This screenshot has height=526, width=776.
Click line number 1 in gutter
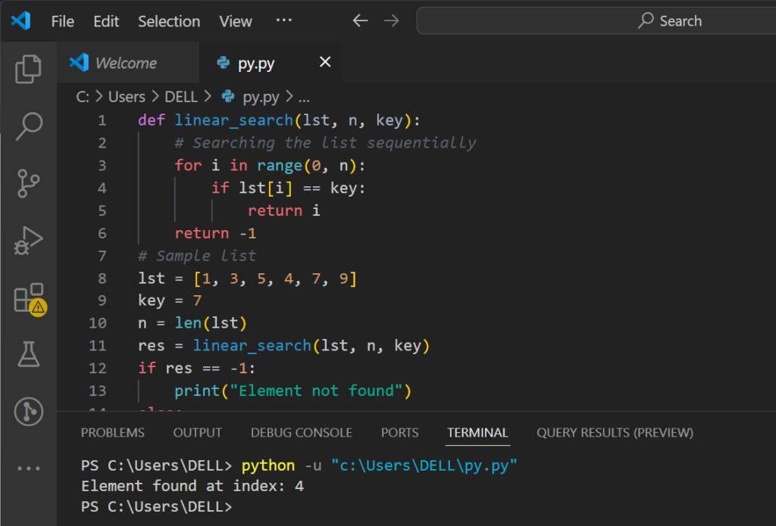[x=102, y=120]
